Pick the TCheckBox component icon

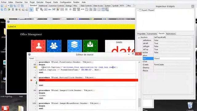coord(66,10)
